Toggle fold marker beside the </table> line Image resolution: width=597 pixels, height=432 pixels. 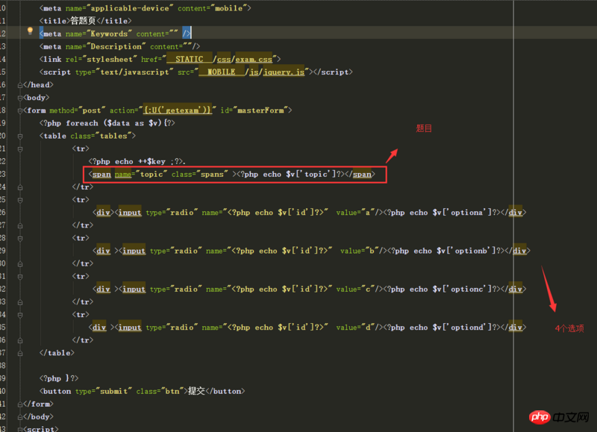20,353
